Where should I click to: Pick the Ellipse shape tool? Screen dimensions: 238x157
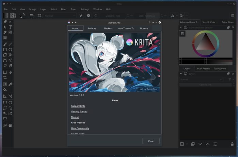point(11,50)
